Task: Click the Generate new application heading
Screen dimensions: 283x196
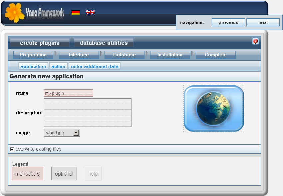Action: tap(47, 76)
